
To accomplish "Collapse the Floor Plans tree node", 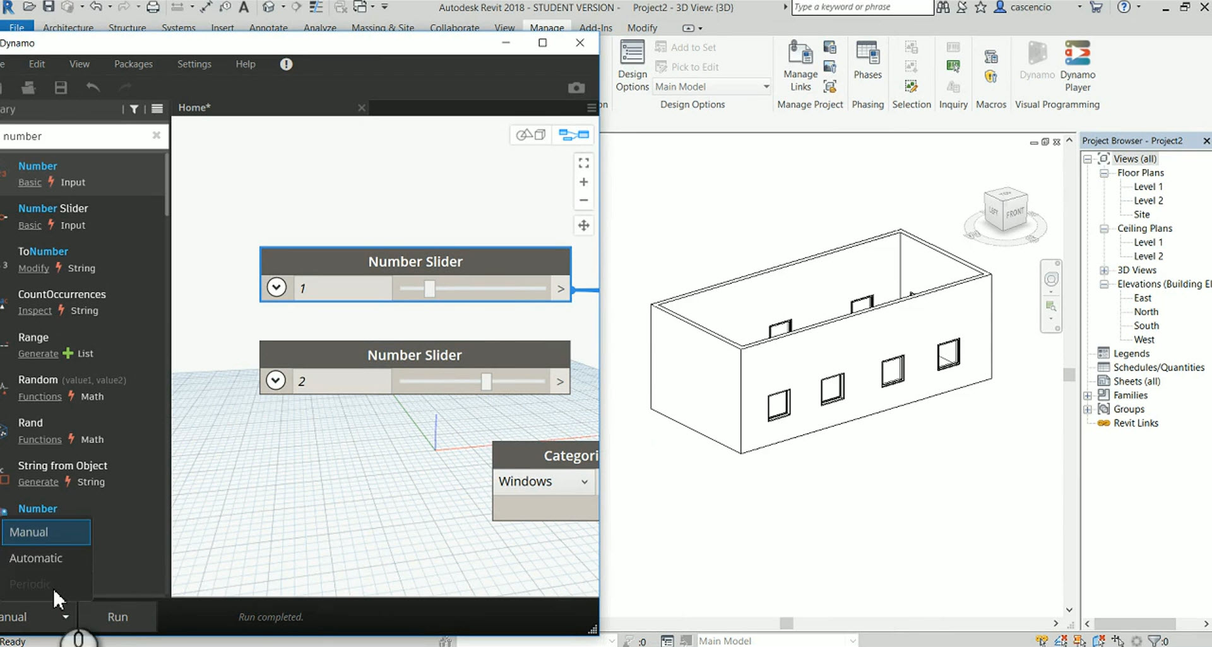I will coord(1104,173).
